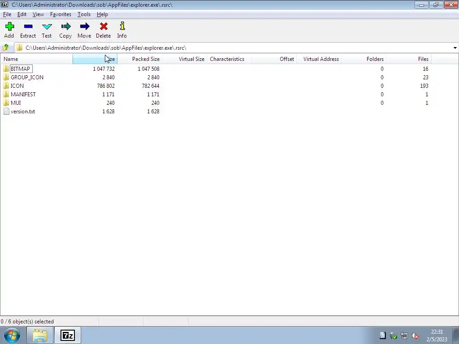The width and height of the screenshot is (459, 344).
Task: Click the Show desktop strip
Action: point(456,335)
